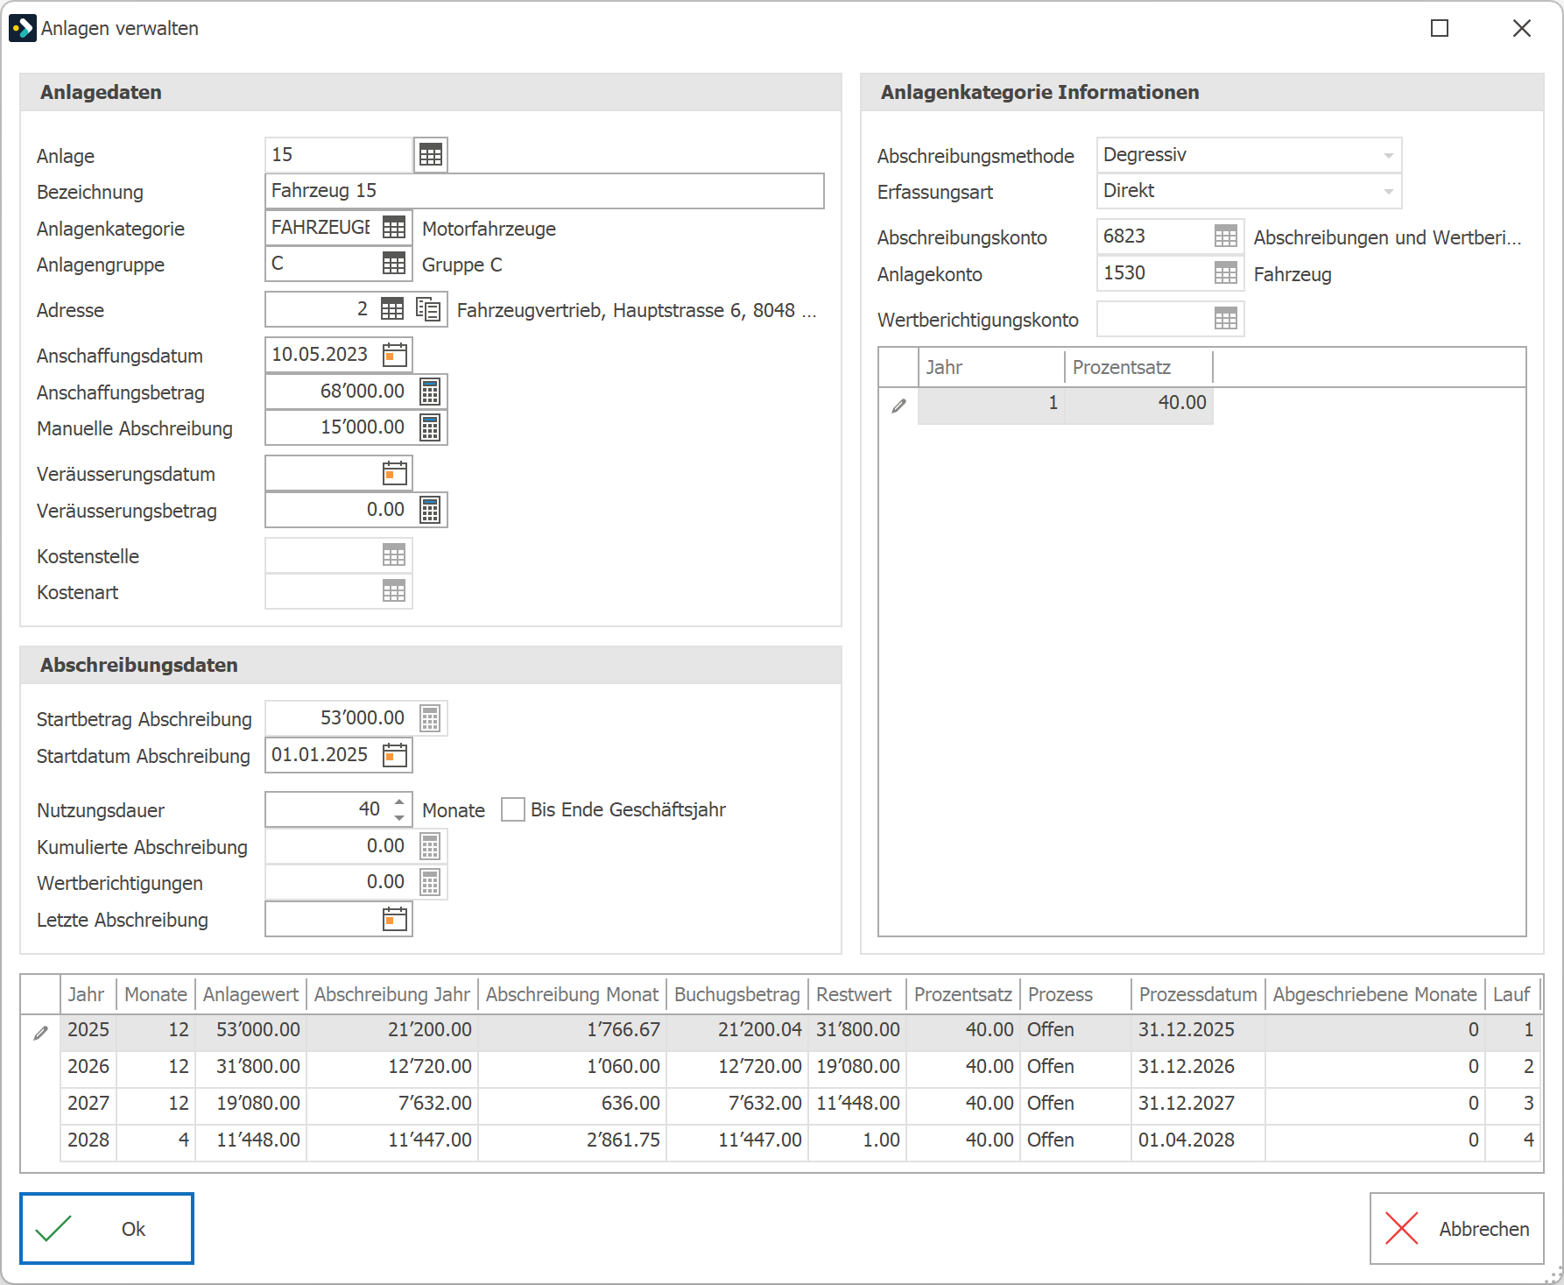Click into Bezeichnung field Fahrzeug 15
Screen dimensions: 1564x1285
pos(544,191)
